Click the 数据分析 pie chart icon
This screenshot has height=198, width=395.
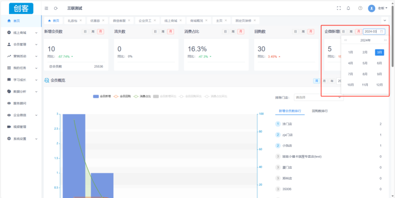pyautogui.click(x=9, y=91)
